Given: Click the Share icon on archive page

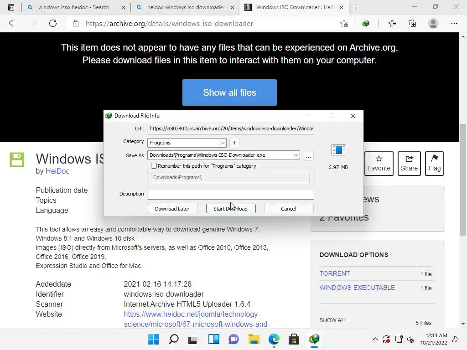Looking at the screenshot, I should tap(409, 164).
